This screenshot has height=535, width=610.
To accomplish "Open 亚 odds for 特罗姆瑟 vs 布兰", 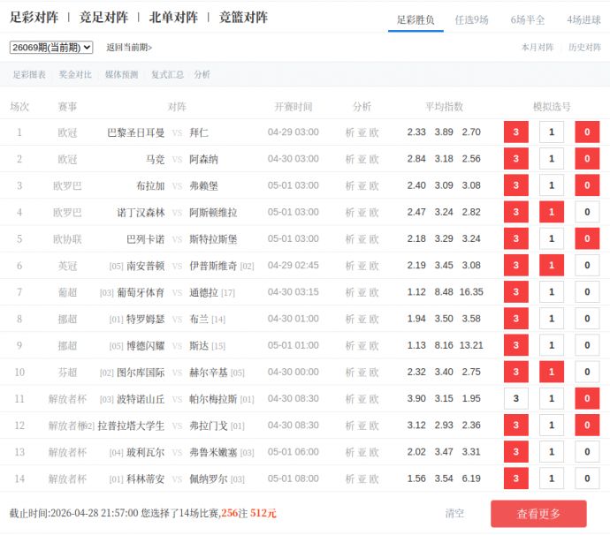I will click(362, 319).
